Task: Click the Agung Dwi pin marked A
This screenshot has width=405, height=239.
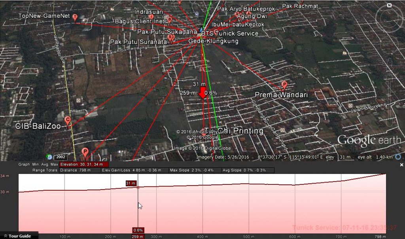Action: point(248,13)
